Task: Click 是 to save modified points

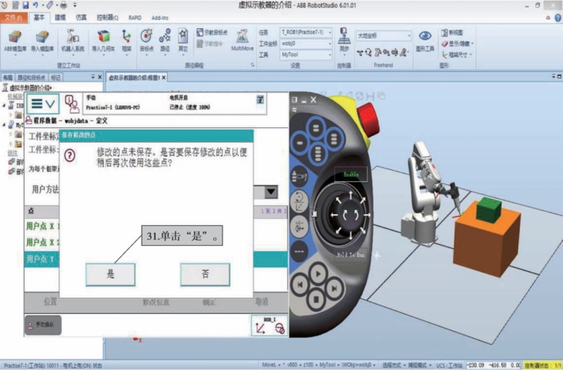Action: (x=111, y=274)
